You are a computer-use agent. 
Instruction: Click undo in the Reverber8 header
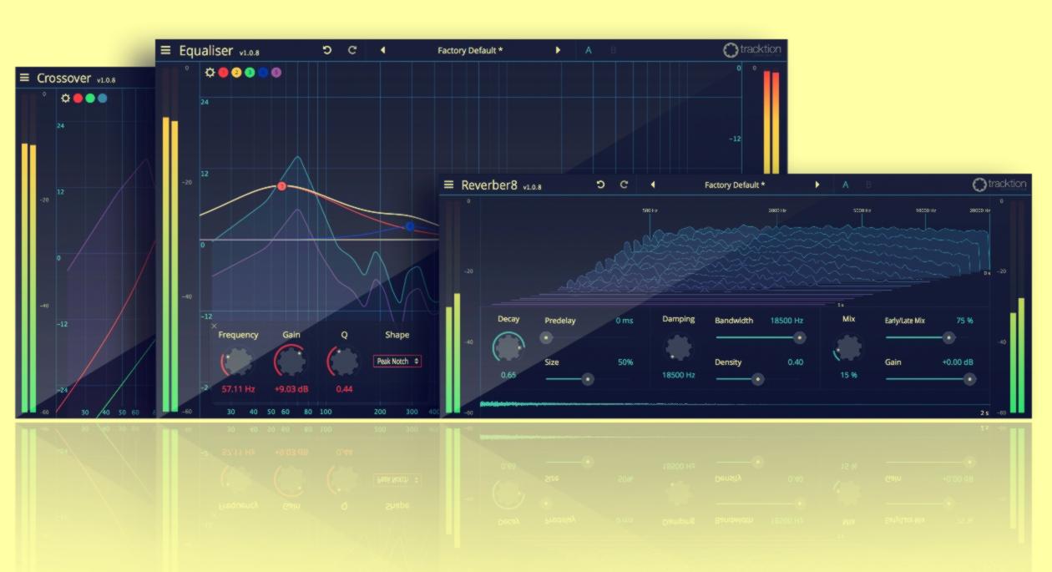click(600, 185)
